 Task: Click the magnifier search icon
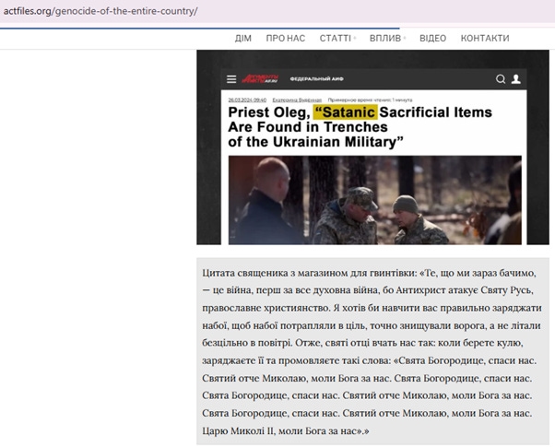[501, 79]
